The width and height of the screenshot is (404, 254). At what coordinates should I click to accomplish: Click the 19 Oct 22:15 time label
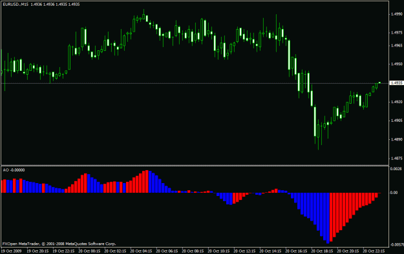tap(63, 251)
